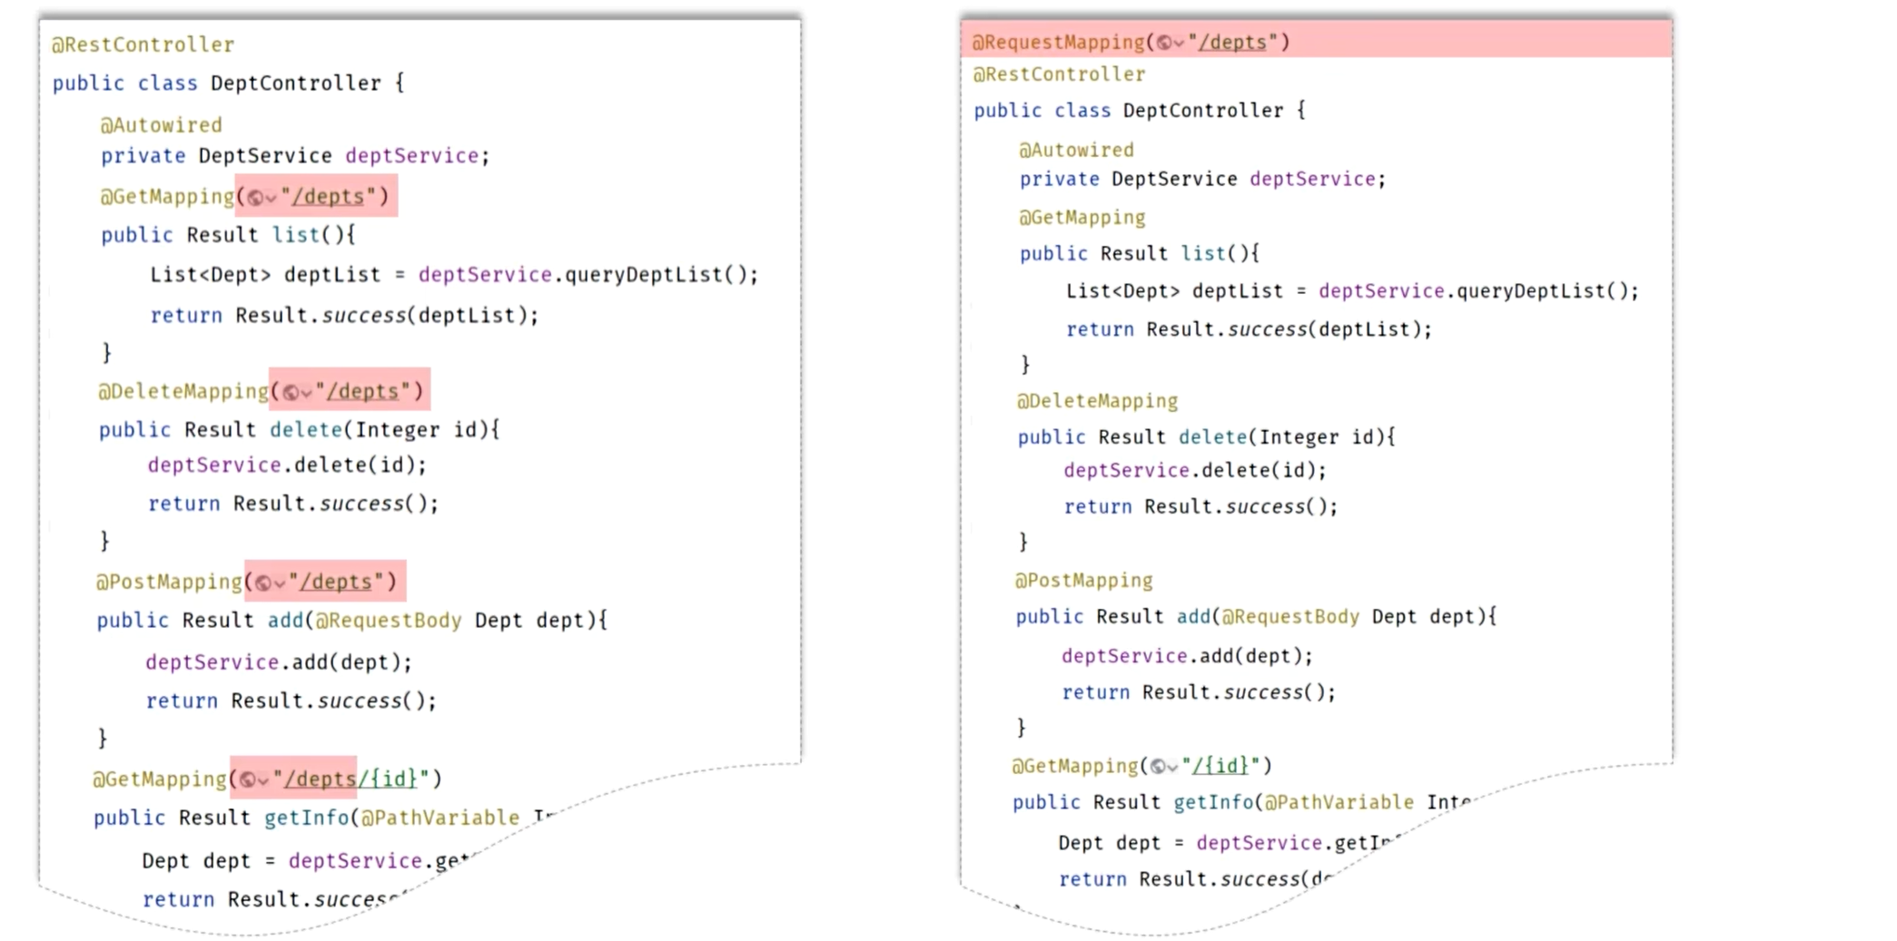The image size is (1897, 941).
Task: Click @Autowired annotation in left code
Action: pyautogui.click(x=161, y=124)
